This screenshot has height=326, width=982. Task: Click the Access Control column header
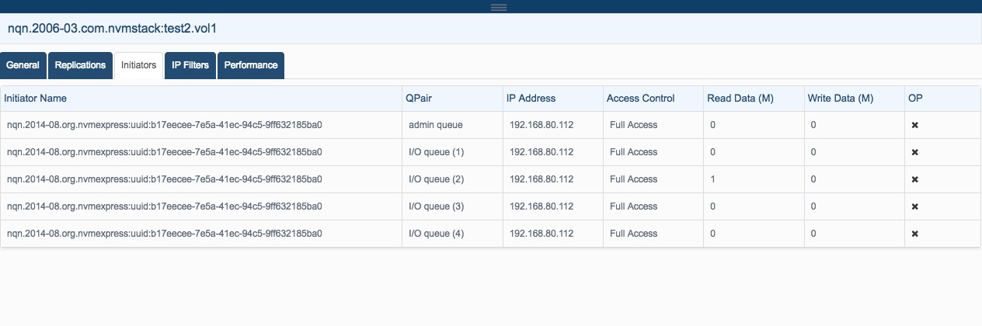(640, 99)
